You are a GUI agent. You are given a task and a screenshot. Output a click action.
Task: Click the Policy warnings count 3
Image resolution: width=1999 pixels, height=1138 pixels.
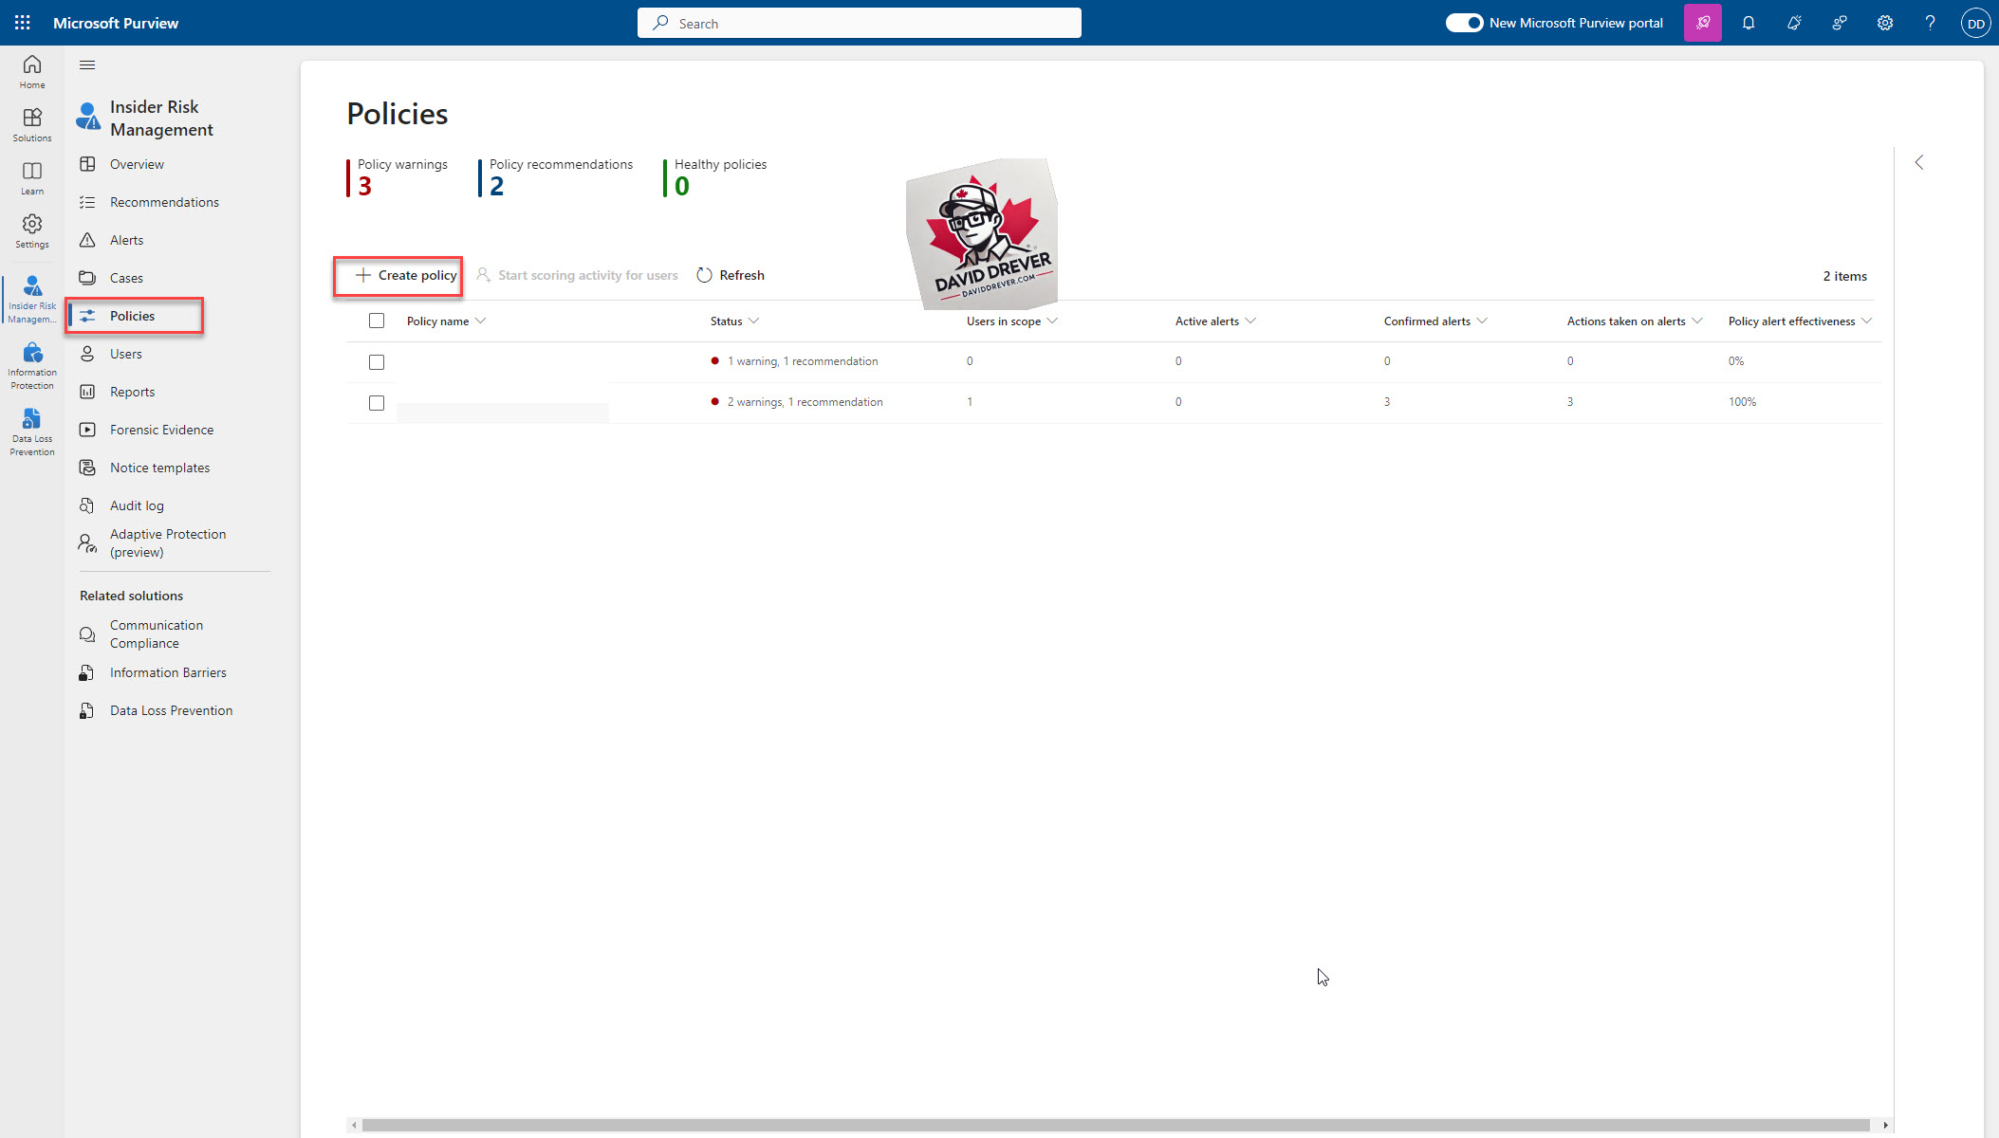(x=365, y=186)
